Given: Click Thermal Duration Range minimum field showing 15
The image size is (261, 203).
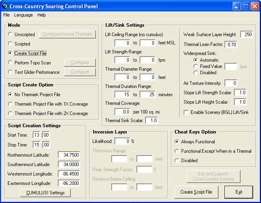Looking at the screenshot, I should [x=122, y=95].
